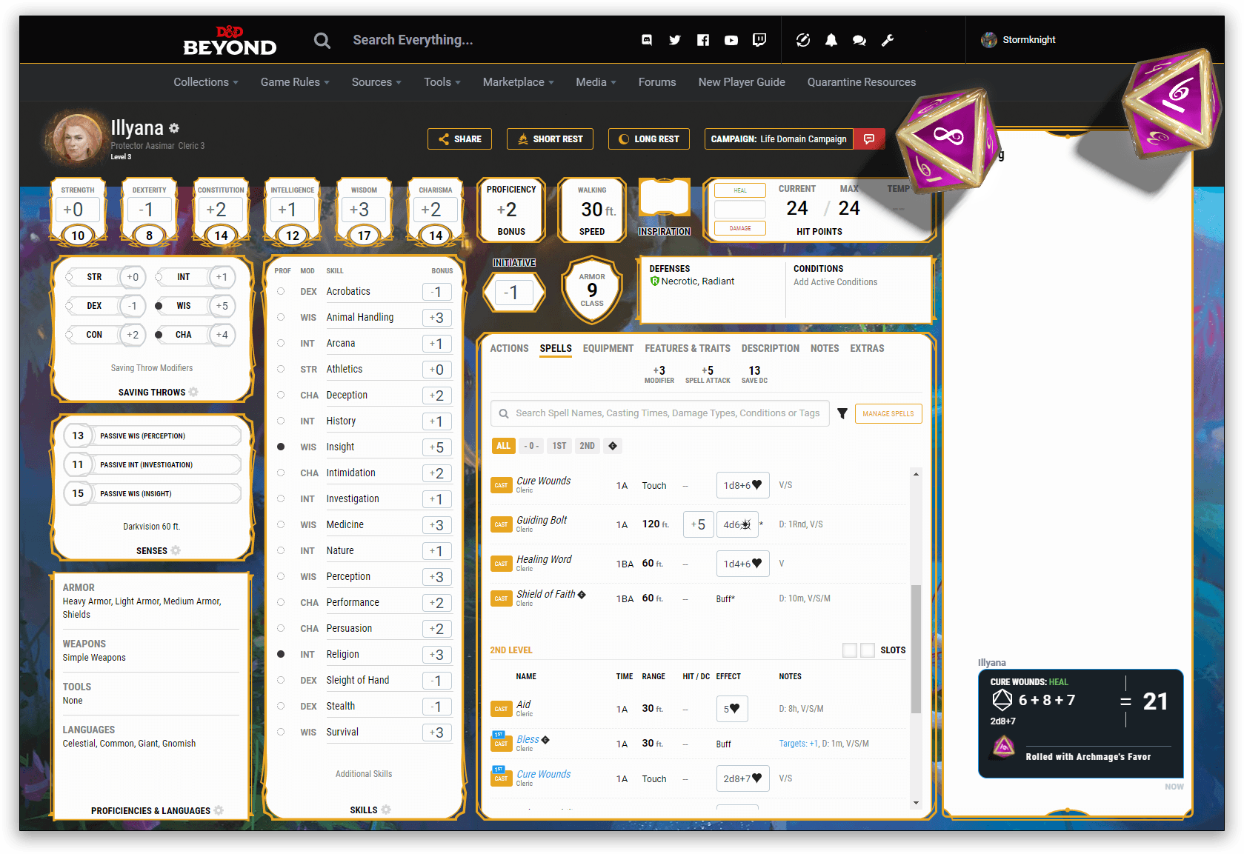
Task: Open the wrench tools icon
Action: point(888,40)
